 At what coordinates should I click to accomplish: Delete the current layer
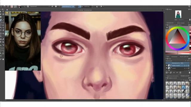(190, 73)
